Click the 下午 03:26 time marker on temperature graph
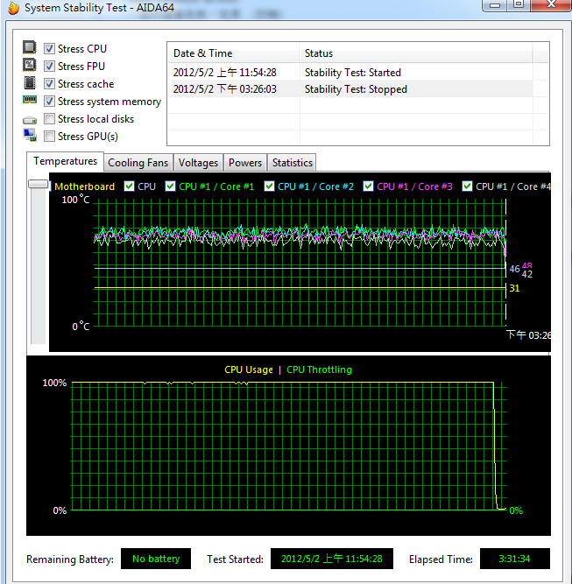Viewport: 572px width, 584px height. (x=528, y=335)
